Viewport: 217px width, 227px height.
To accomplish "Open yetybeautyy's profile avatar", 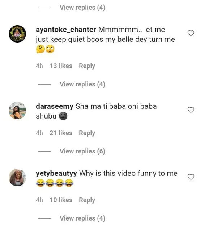I will [x=17, y=177].
